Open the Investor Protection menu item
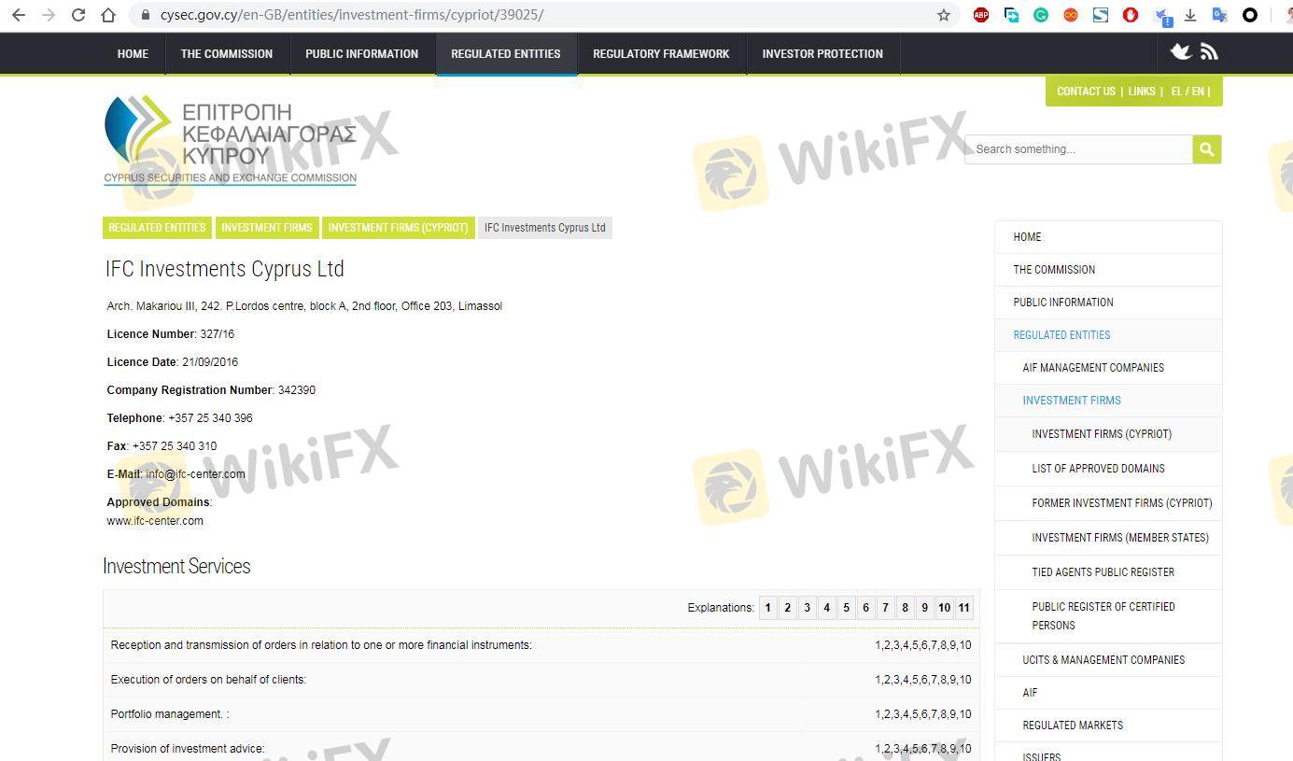The width and height of the screenshot is (1293, 761). [x=822, y=54]
